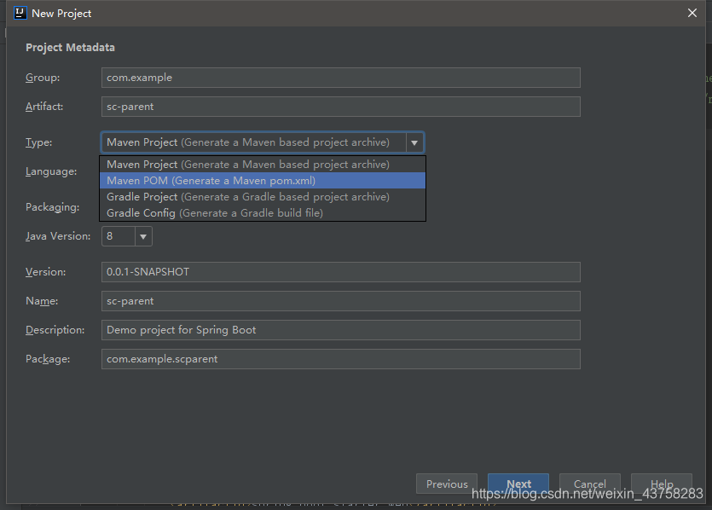Click the Language: label
The width and height of the screenshot is (712, 510).
tap(51, 171)
